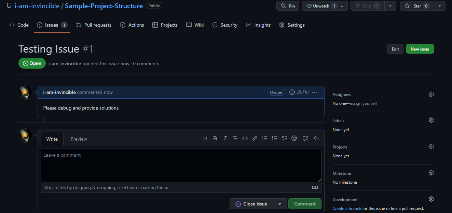The width and height of the screenshot is (452, 213).
Task: Open the Unwatch notifications dropdown
Action: tap(325, 6)
